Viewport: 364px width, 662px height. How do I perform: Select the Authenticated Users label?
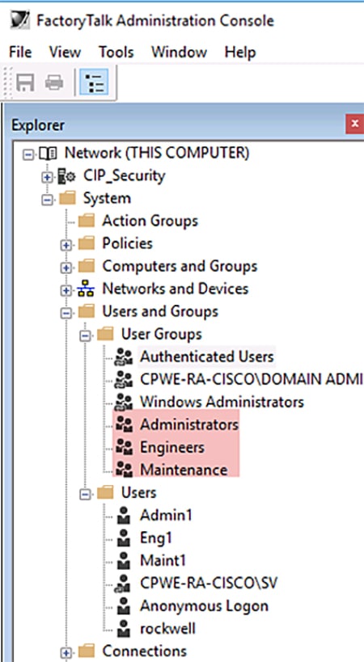pos(207,356)
